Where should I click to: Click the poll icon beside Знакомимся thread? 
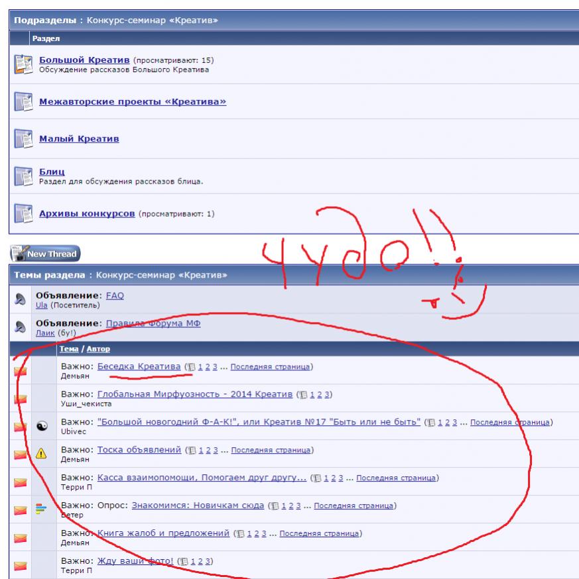(40, 509)
